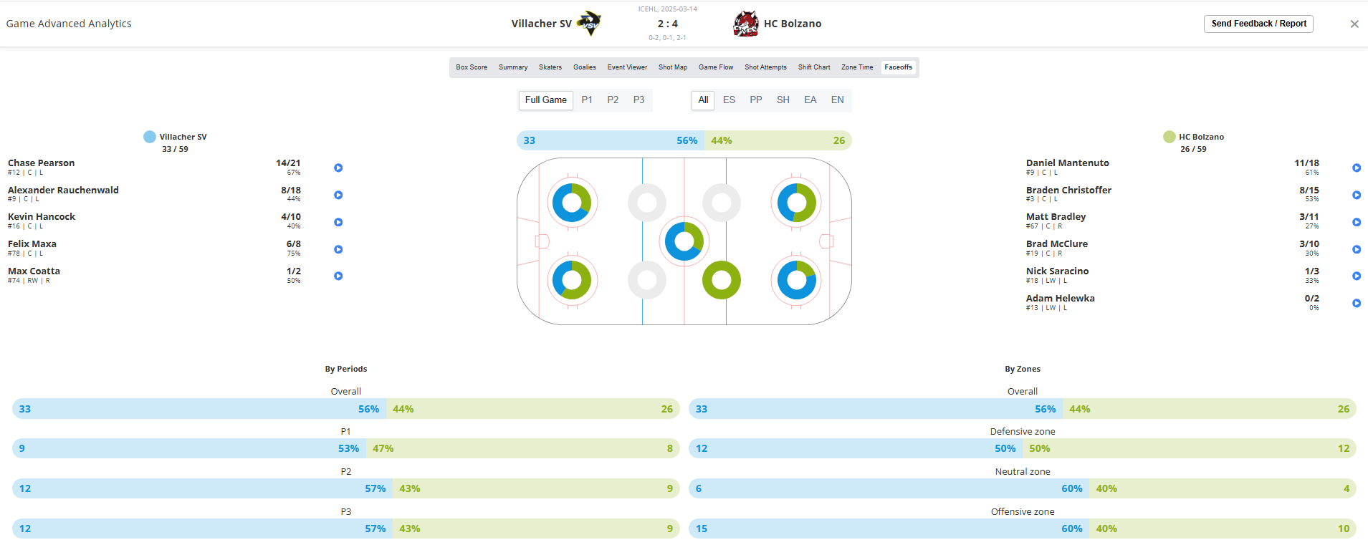Switch the period filter to P3
Viewport: 1368px width, 550px height.
pos(638,100)
